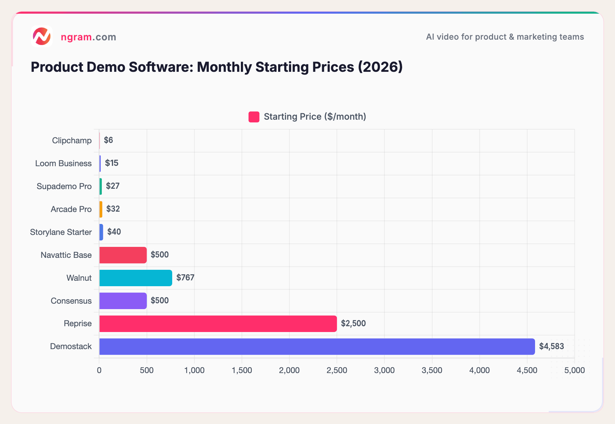Image resolution: width=615 pixels, height=424 pixels.
Task: Open the chart title options
Action: tap(216, 67)
